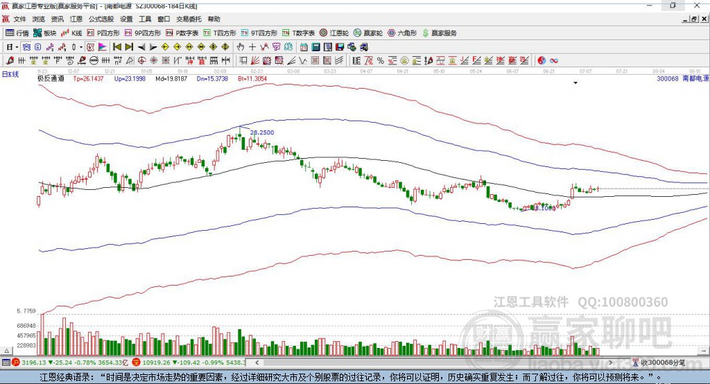Click the red pencil draw tool
The height and width of the screenshot is (384, 710).
tap(10, 61)
